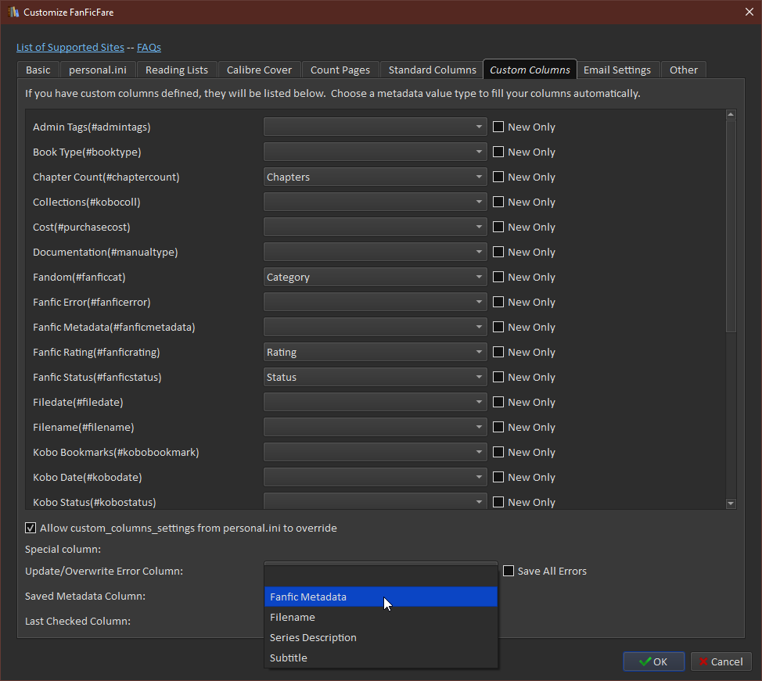Switch to the Standard Columns tab
This screenshot has height=681, width=762.
(x=432, y=70)
